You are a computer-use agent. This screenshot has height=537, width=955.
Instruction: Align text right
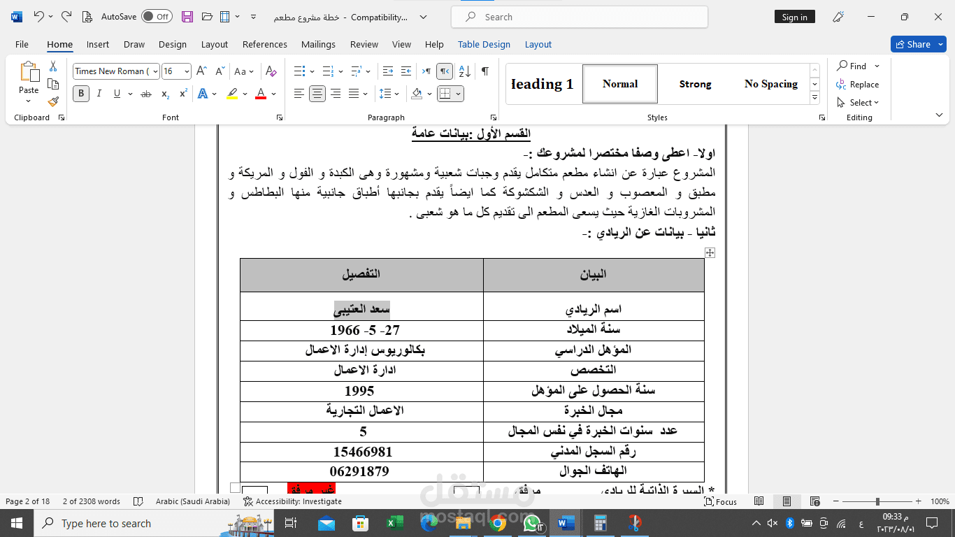(x=336, y=94)
